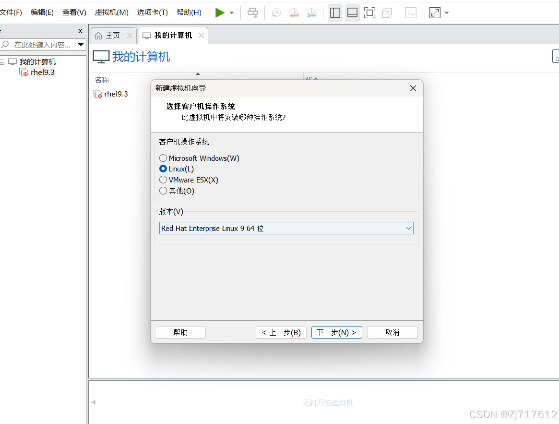559x424 pixels.
Task: Toggle the library sidebar view icon
Action: (335, 13)
